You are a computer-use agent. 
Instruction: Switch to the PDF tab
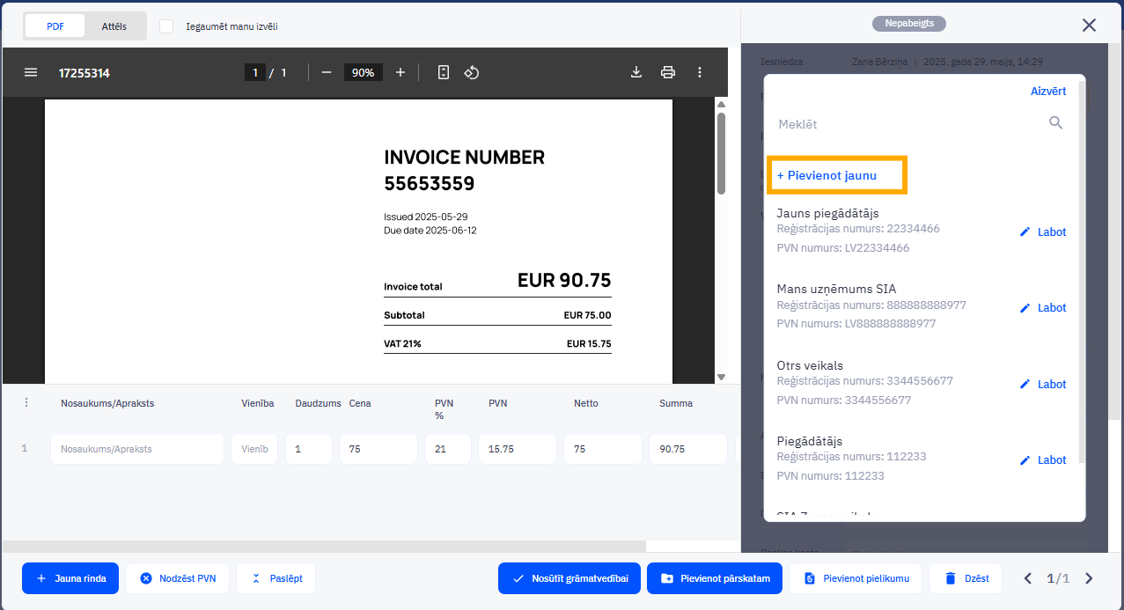(55, 26)
